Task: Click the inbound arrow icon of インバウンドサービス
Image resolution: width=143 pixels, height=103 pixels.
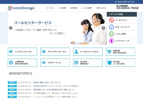Action: click(x=11, y=51)
